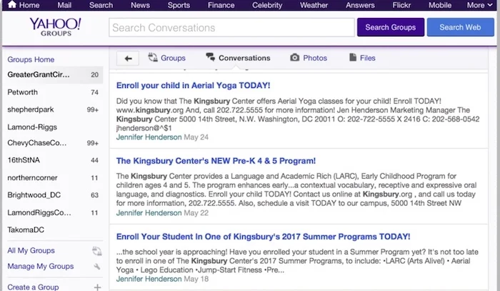Open the All My Groups link
This screenshot has width=500, height=291.
tap(31, 250)
